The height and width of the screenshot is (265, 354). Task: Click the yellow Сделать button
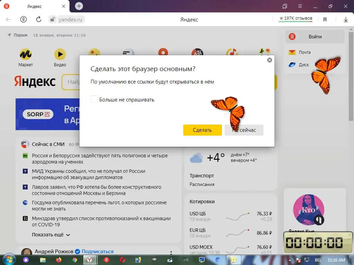coord(202,130)
